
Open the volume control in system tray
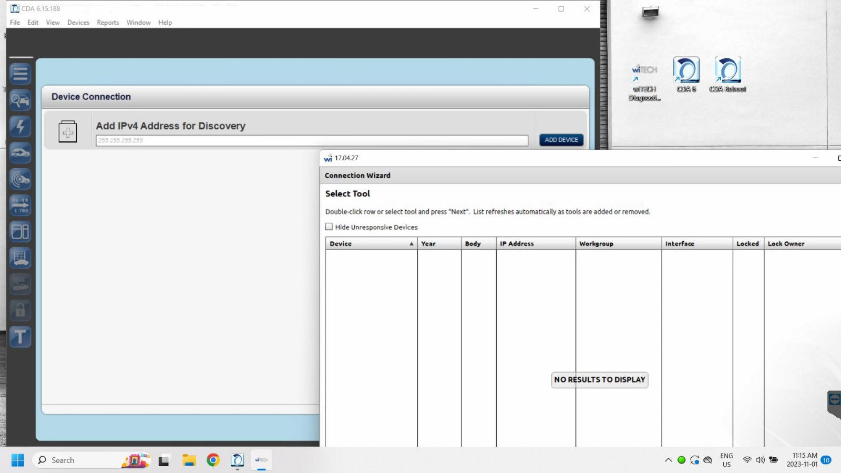[x=760, y=460]
